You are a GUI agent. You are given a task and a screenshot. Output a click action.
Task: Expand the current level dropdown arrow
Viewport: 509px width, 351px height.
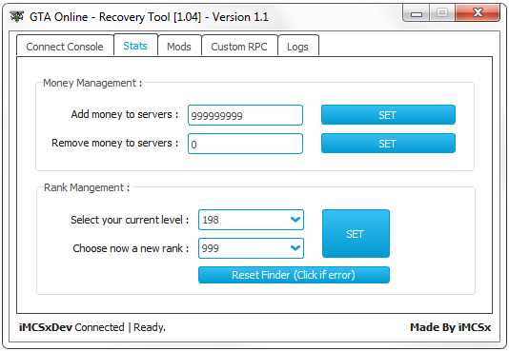point(295,220)
